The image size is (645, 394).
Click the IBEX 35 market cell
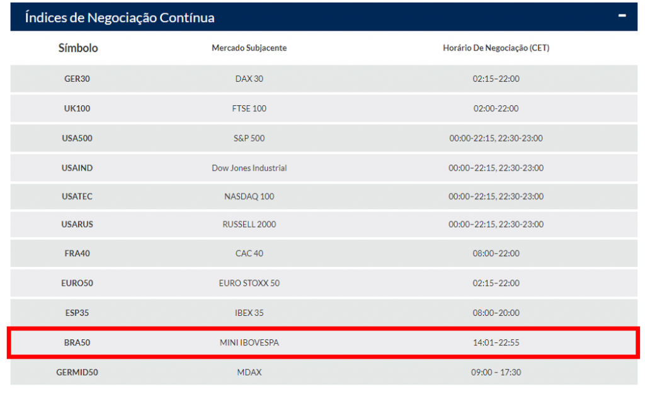coord(249,313)
